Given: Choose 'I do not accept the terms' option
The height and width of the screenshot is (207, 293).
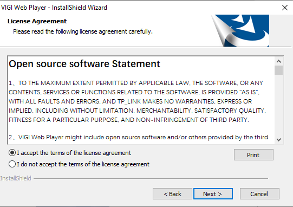Looking at the screenshot, I should [12, 164].
